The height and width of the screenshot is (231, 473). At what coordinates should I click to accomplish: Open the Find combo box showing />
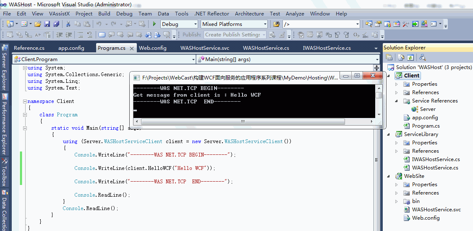(321, 24)
